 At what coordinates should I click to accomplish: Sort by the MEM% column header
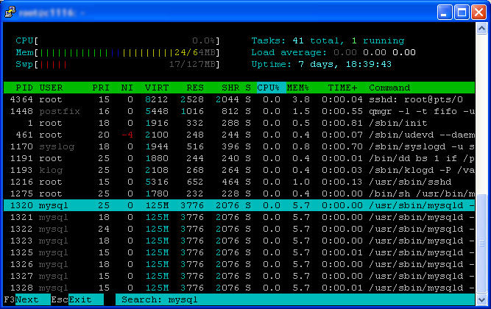(x=297, y=88)
